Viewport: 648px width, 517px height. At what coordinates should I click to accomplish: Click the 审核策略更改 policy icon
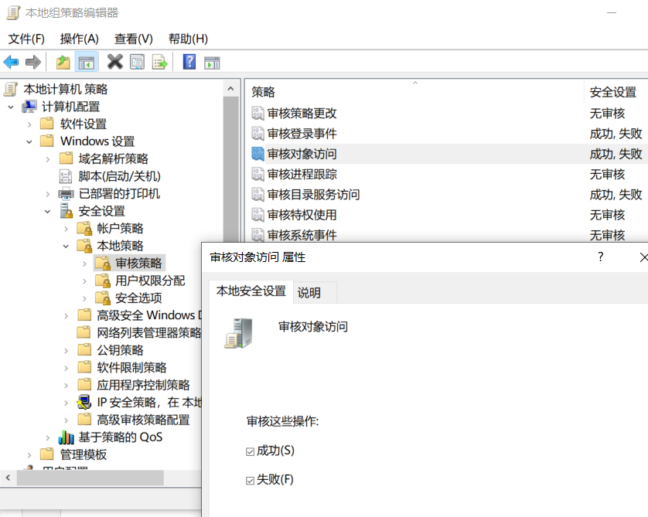click(x=257, y=113)
